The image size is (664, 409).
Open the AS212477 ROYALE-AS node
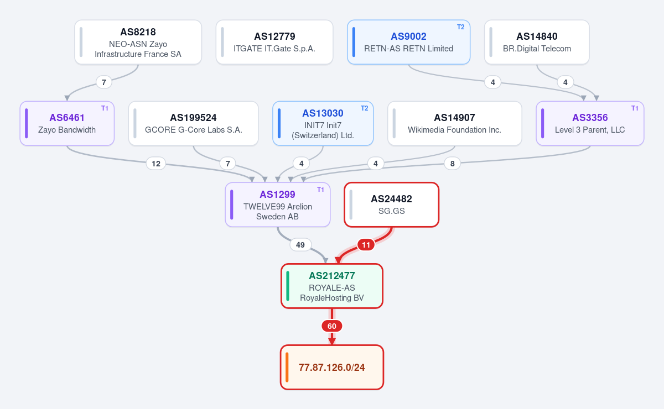coord(332,286)
